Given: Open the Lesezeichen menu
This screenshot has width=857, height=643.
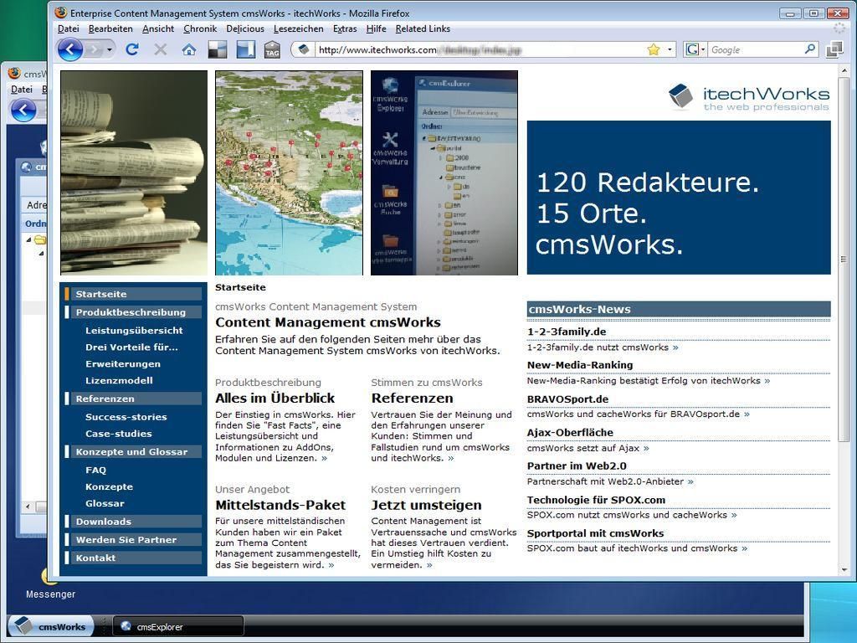Looking at the screenshot, I should pos(299,29).
